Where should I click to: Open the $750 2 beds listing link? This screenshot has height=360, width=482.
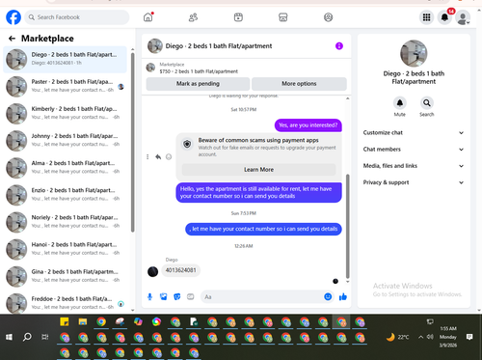click(x=199, y=71)
